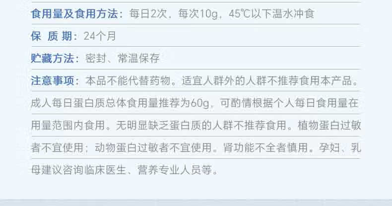Click the 食用量及食用方法 label
The image size is (392, 206).
[74, 13]
